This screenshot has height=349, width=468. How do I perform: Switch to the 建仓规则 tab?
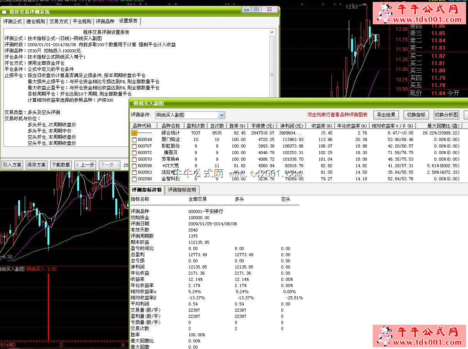(35, 22)
